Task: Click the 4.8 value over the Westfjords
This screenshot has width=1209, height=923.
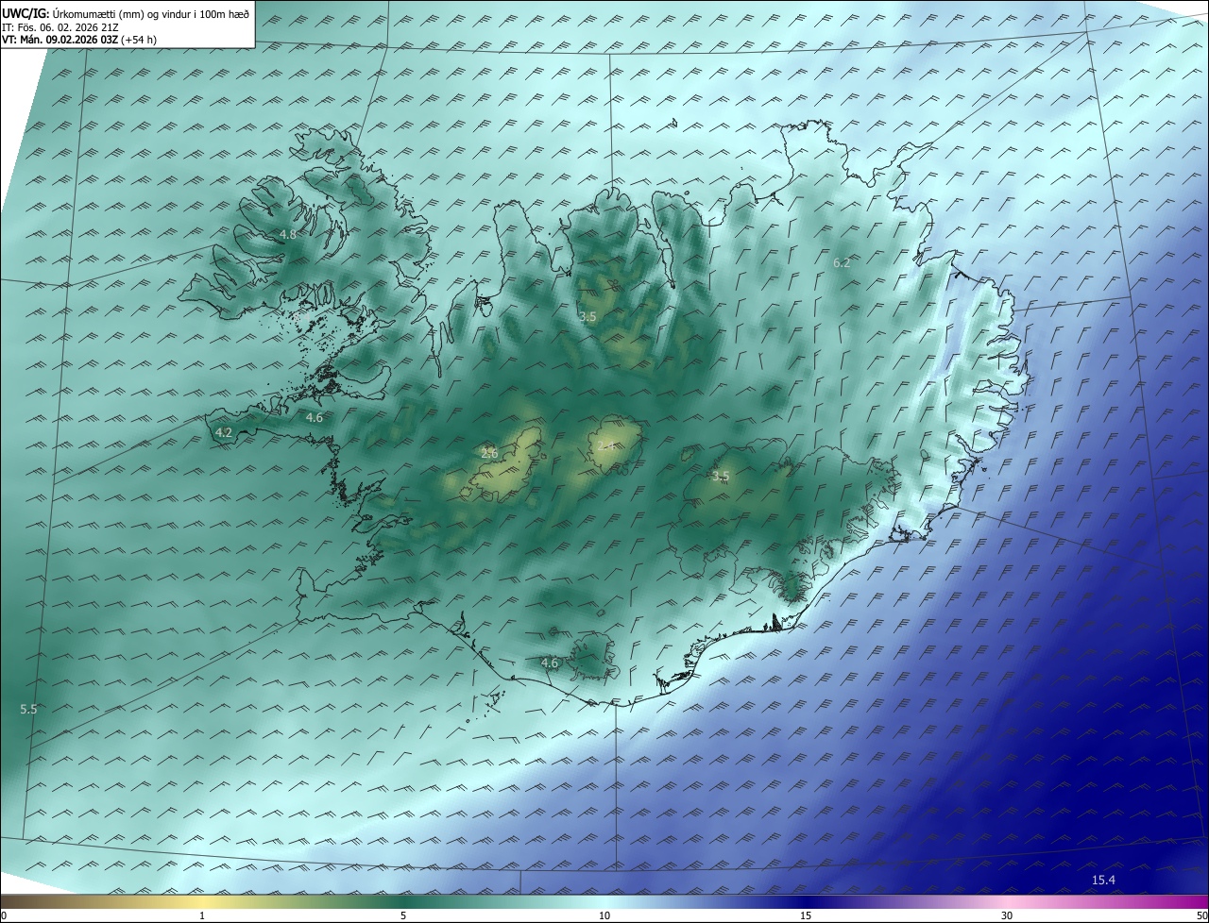Action: pyautogui.click(x=288, y=234)
